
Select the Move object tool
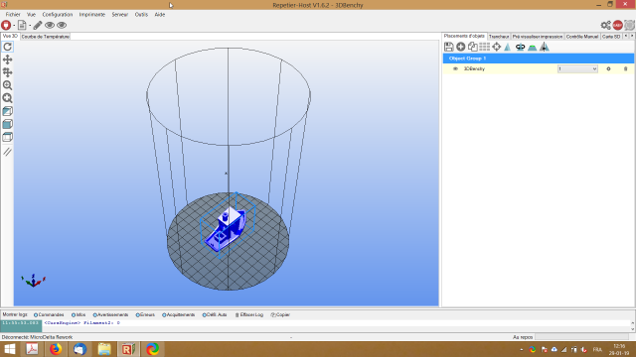point(7,72)
